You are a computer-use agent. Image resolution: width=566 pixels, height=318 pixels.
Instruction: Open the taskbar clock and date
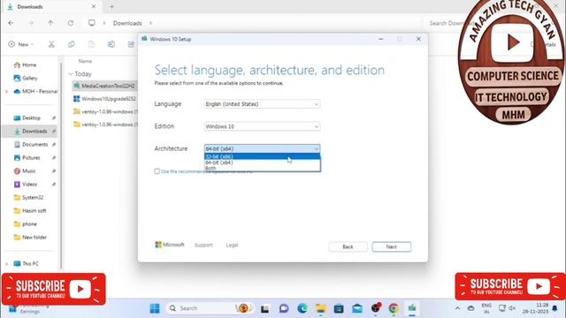pos(536,308)
